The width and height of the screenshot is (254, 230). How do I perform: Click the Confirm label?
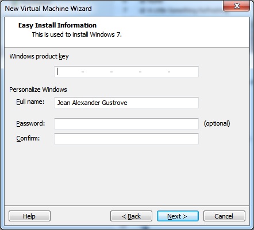click(x=28, y=138)
